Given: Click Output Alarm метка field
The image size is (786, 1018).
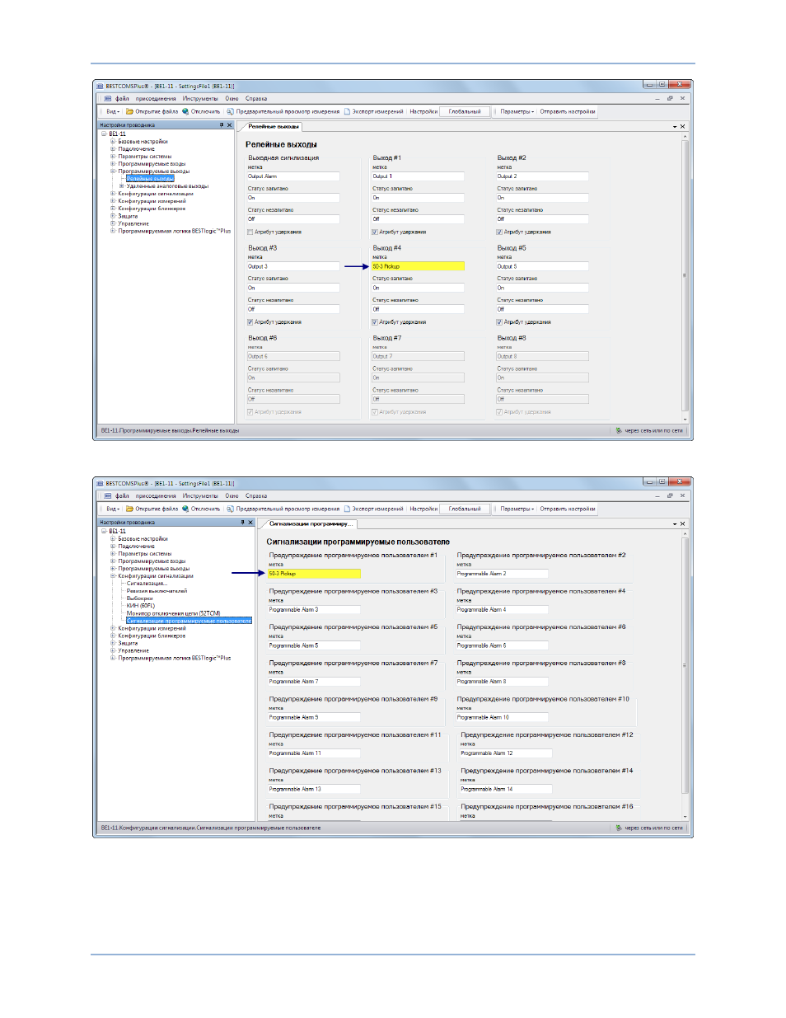Looking at the screenshot, I should coord(293,176).
